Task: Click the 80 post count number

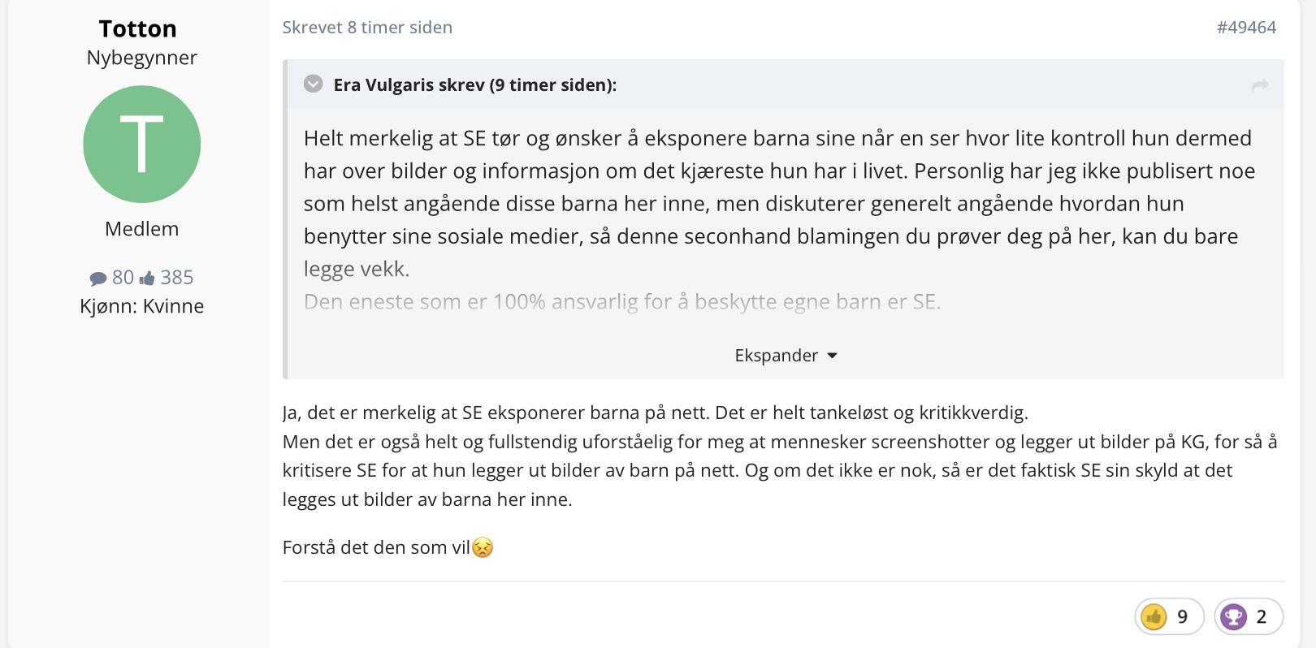Action: (123, 278)
